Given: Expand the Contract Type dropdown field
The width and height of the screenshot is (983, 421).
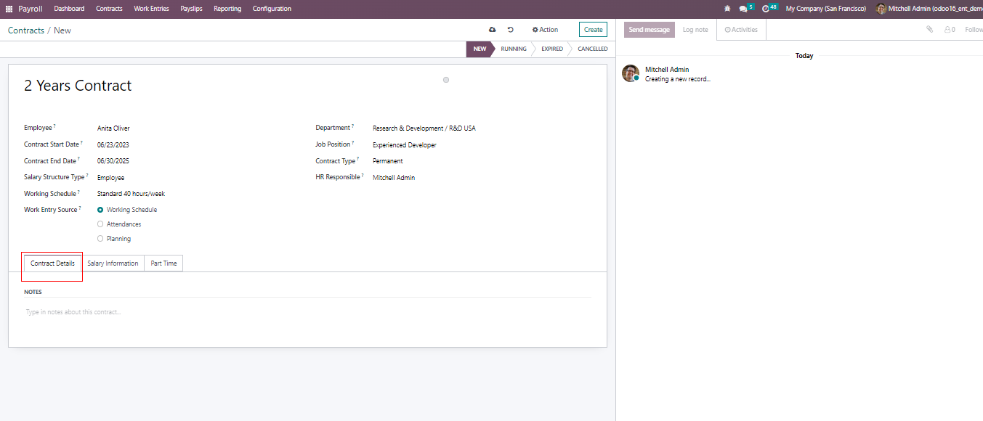Looking at the screenshot, I should pos(436,161).
